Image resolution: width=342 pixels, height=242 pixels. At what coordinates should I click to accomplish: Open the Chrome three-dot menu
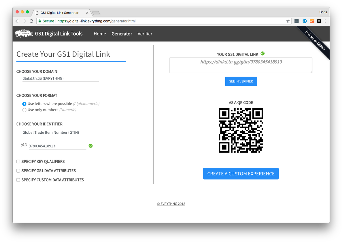(325, 21)
